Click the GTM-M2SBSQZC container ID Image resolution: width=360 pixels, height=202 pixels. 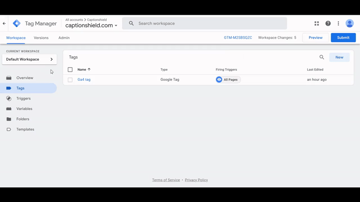click(x=238, y=38)
